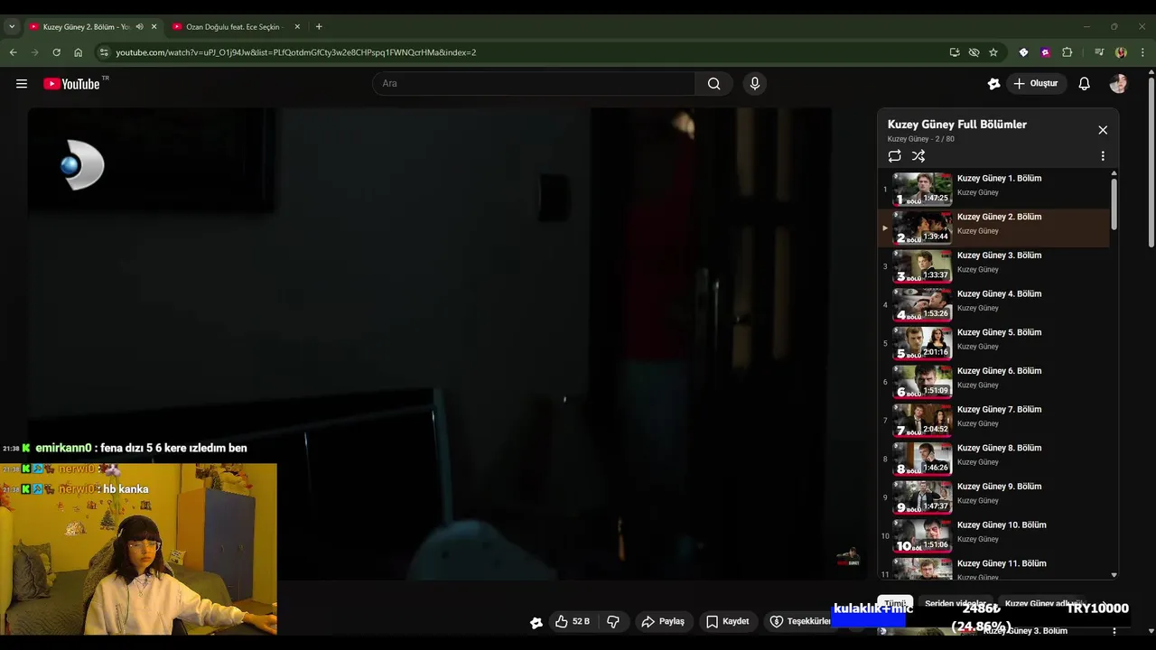Open Kuzey Güney 11. Bölüm
1156x650 pixels.
click(x=993, y=568)
